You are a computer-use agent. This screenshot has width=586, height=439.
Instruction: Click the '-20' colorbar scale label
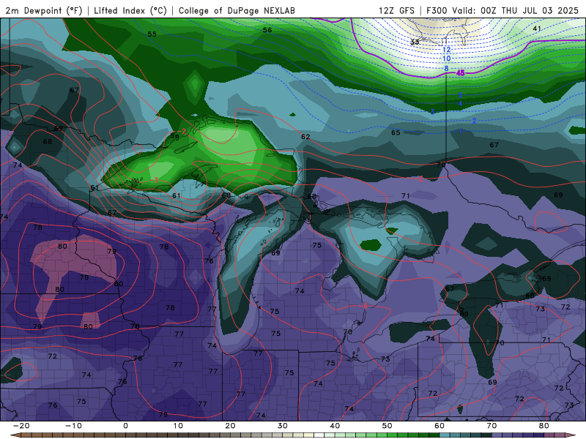point(21,426)
